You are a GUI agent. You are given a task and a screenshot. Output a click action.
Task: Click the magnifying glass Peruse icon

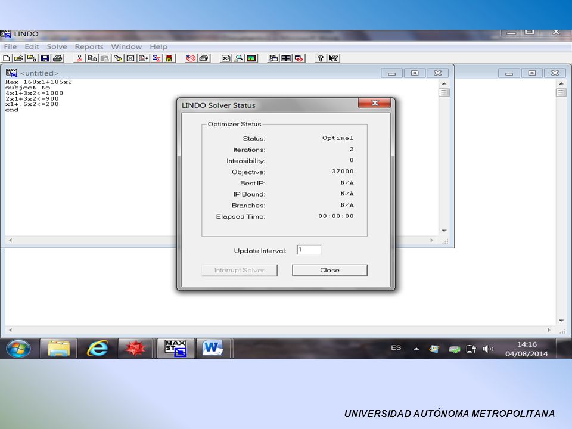pyautogui.click(x=238, y=58)
